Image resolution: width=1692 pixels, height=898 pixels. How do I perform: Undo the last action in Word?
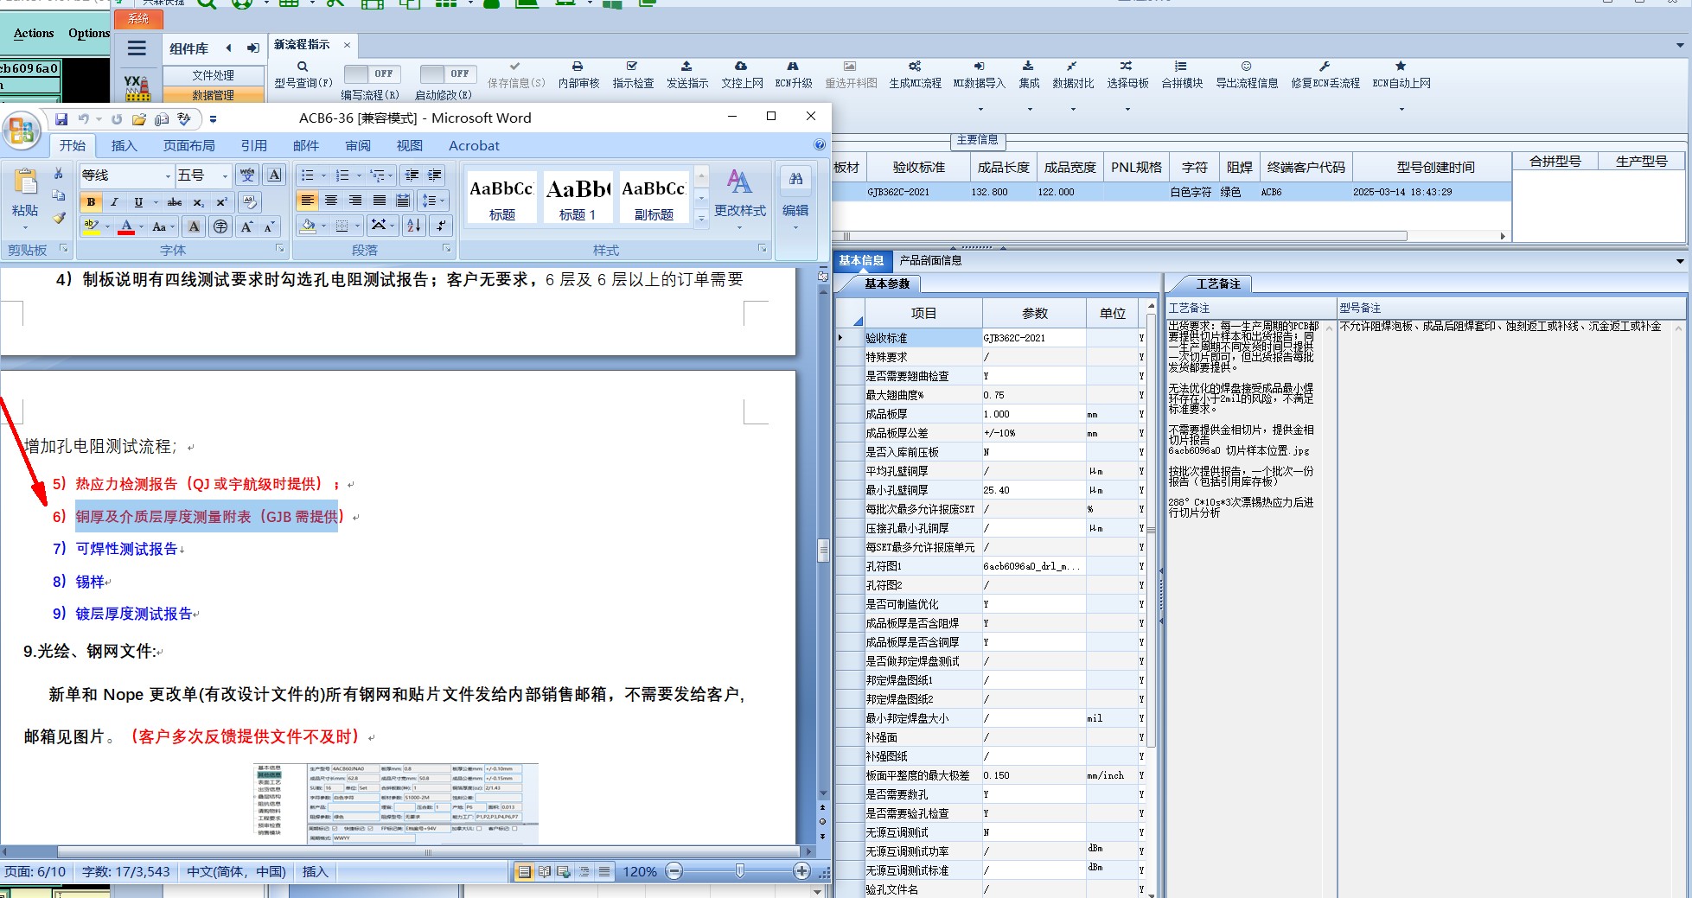(x=83, y=118)
